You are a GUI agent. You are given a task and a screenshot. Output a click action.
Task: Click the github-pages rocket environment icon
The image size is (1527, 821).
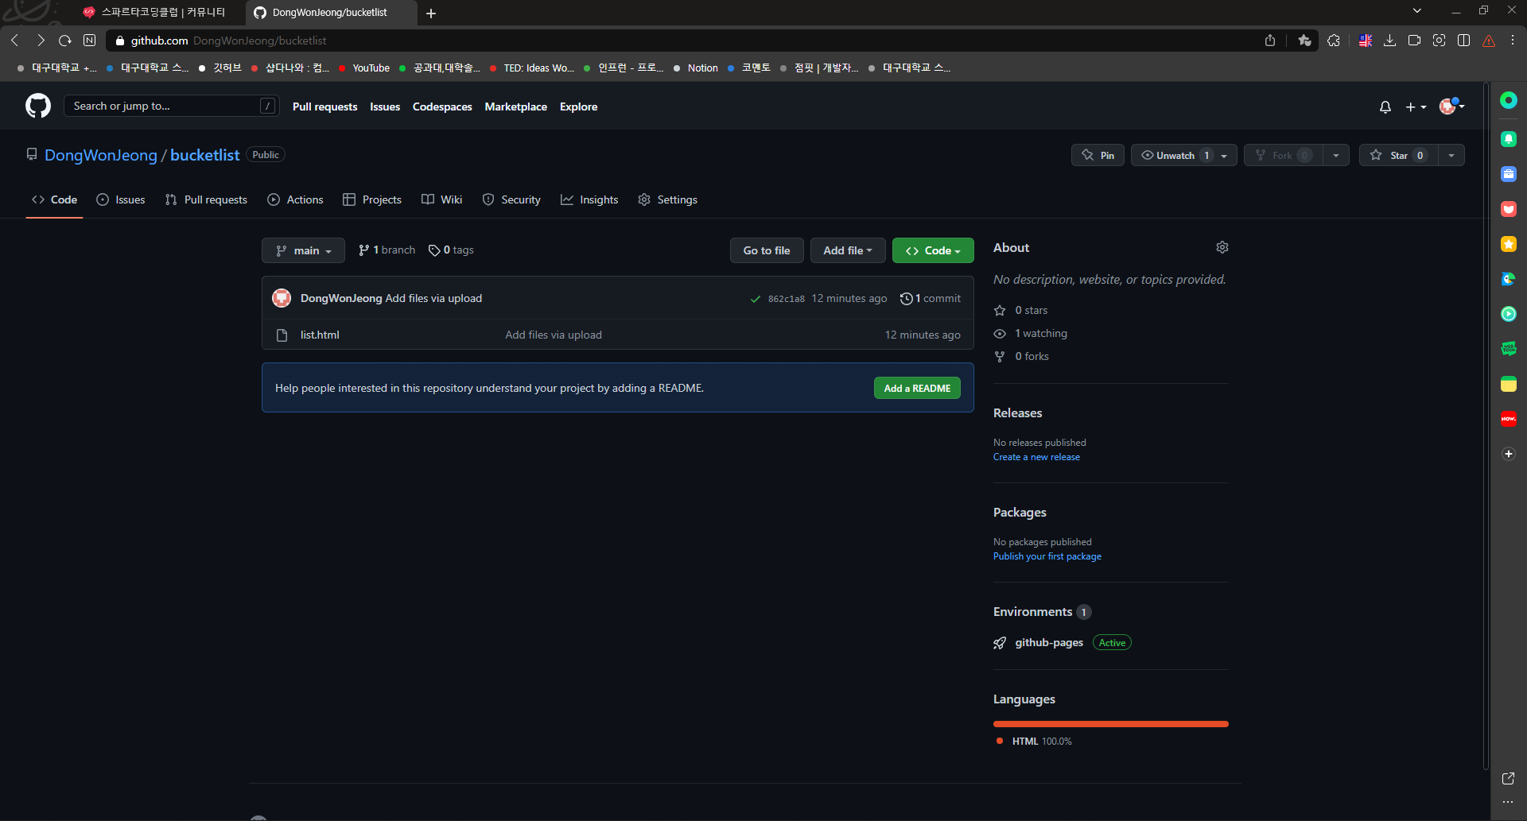click(1000, 643)
